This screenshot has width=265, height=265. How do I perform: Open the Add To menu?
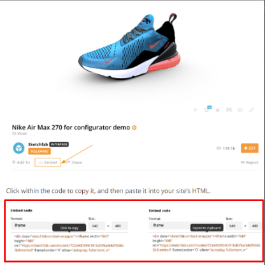21,162
